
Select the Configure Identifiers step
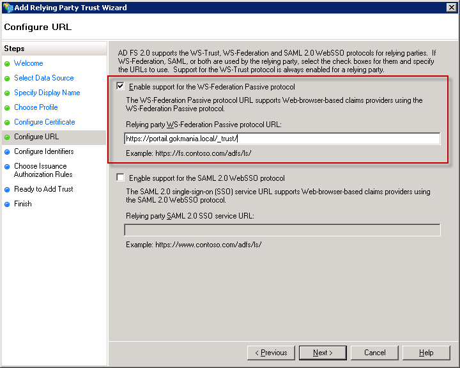tap(44, 151)
